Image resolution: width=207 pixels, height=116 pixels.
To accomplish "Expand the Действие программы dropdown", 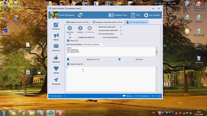I will [x=103, y=44].
